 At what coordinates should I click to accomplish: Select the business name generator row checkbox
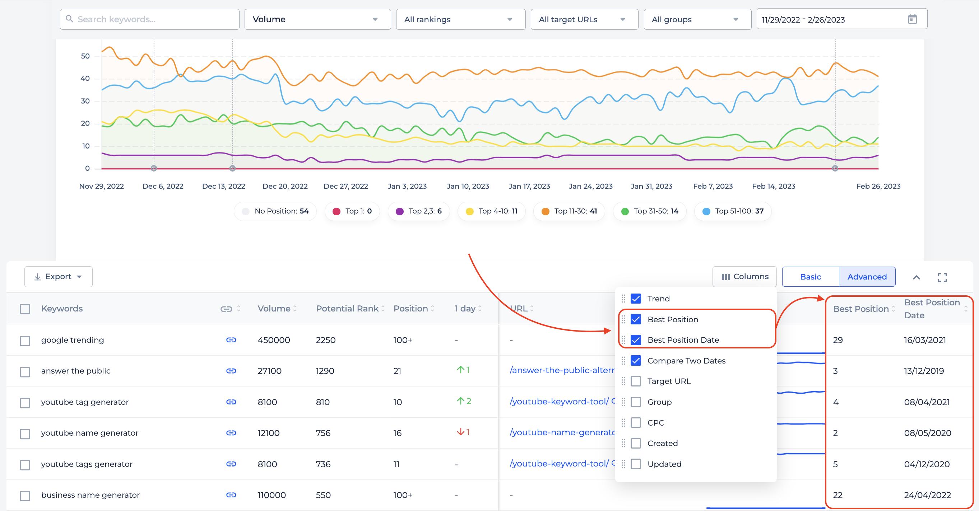(x=25, y=496)
